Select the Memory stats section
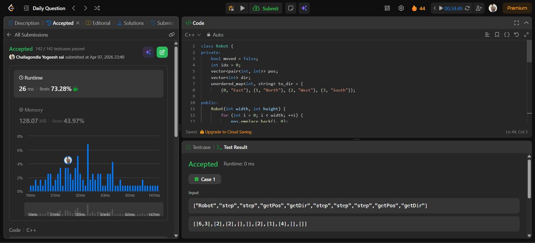 88,115
